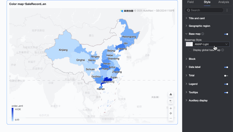Click the Hubei label on the map
233x132 pixels.
[105, 69]
